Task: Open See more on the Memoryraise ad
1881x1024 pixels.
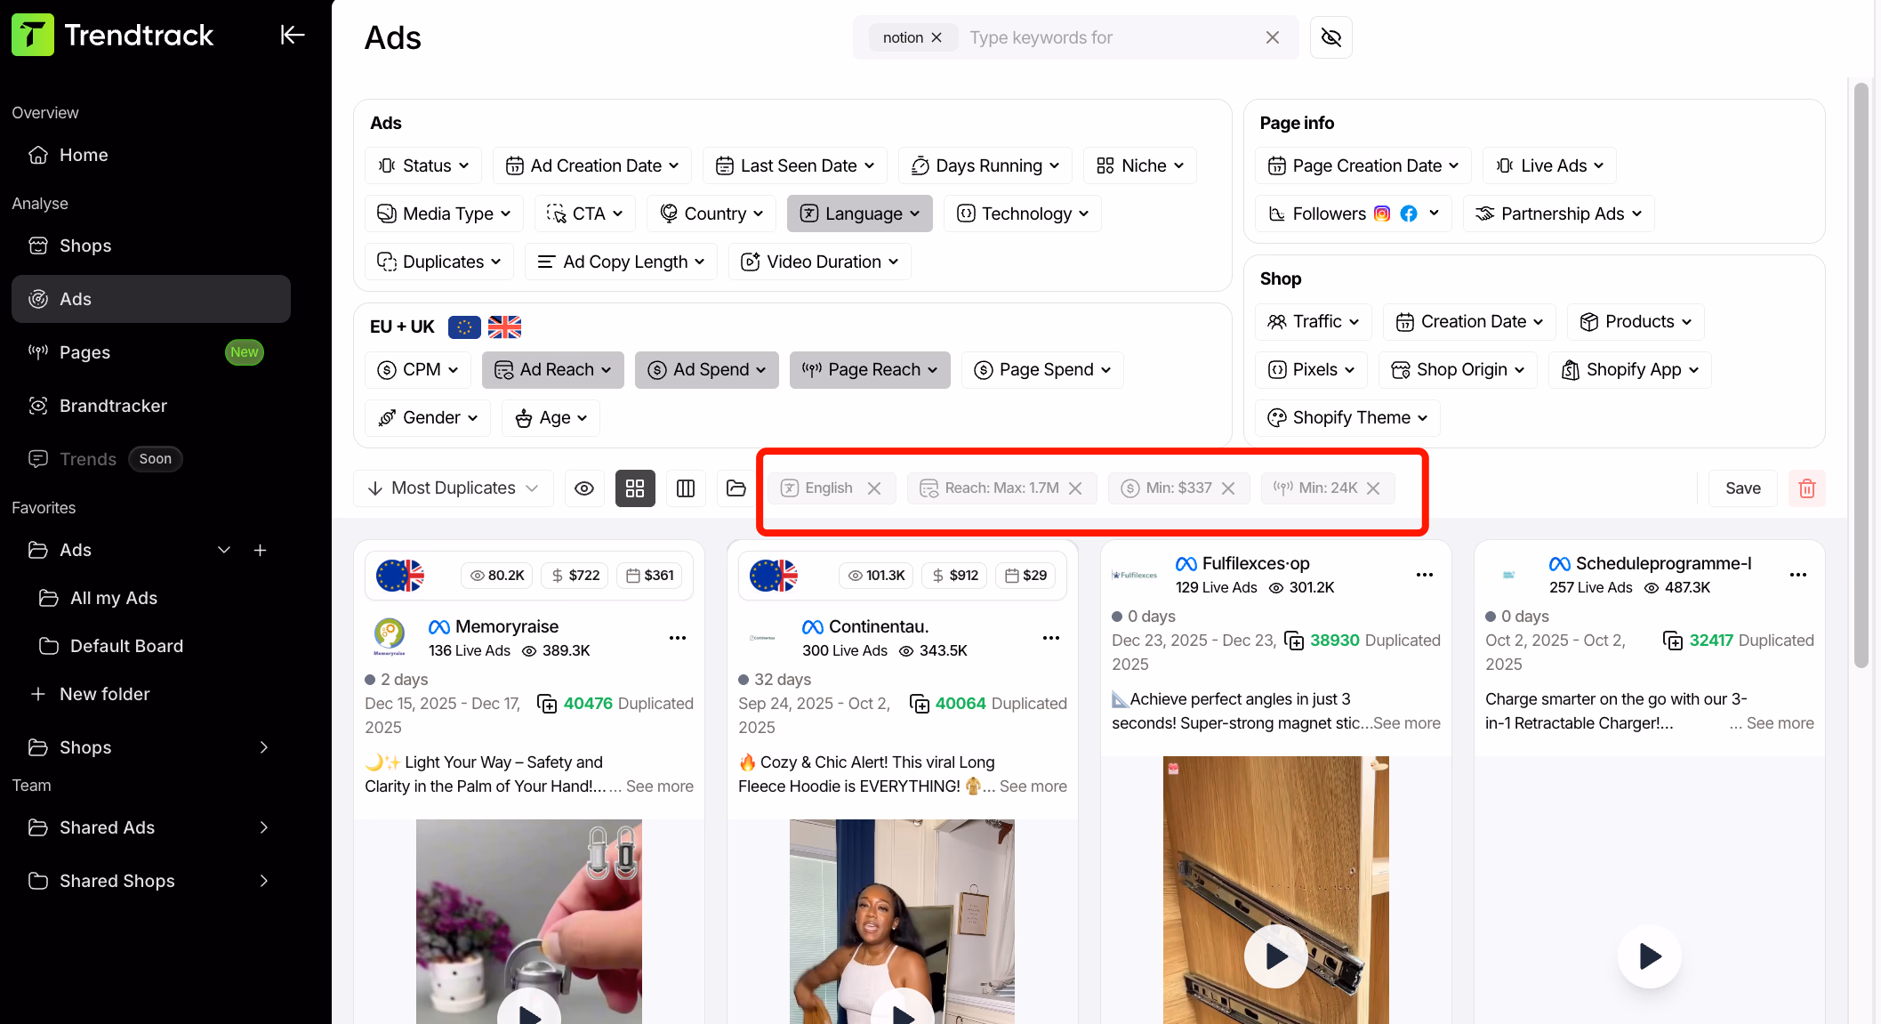Action: click(x=659, y=786)
